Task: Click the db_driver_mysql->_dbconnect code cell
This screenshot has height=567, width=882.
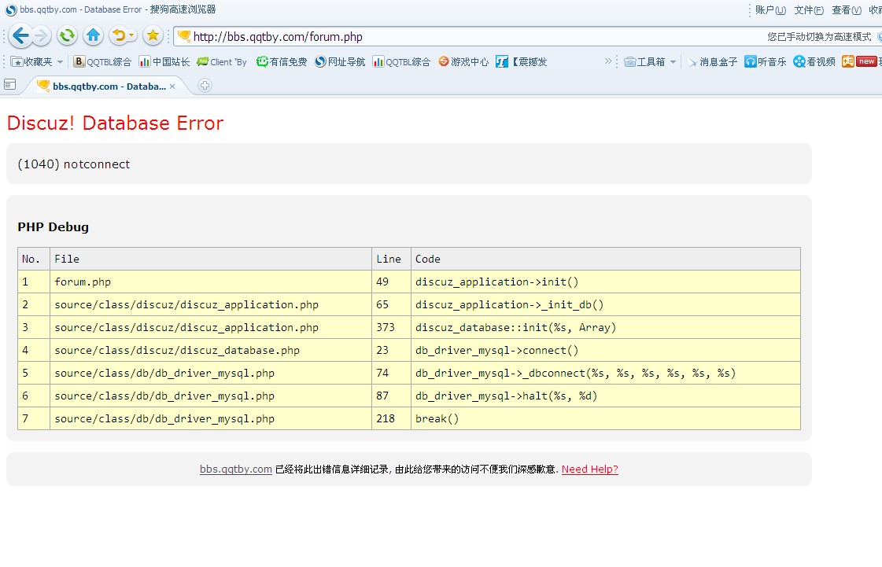Action: [605, 373]
